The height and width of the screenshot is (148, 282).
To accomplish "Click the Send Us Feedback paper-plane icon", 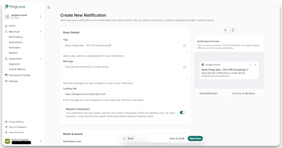I will (x=6, y=127).
